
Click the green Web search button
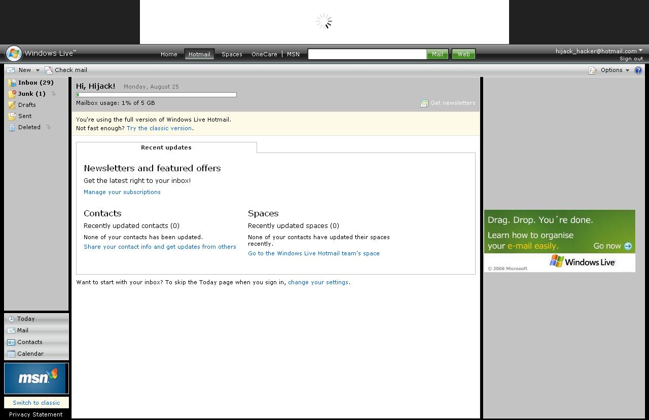[x=463, y=54]
